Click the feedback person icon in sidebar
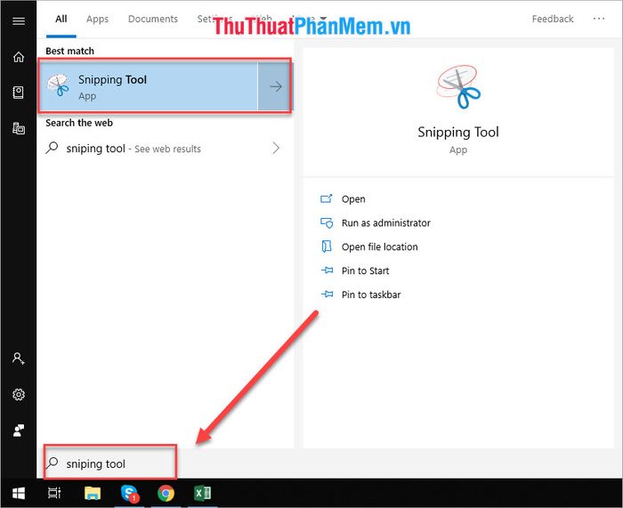 19,430
